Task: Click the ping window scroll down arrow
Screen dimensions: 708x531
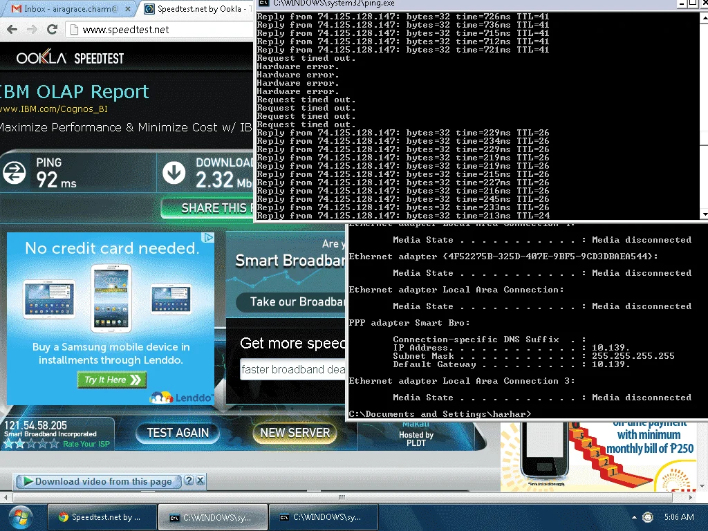Action: [704, 214]
